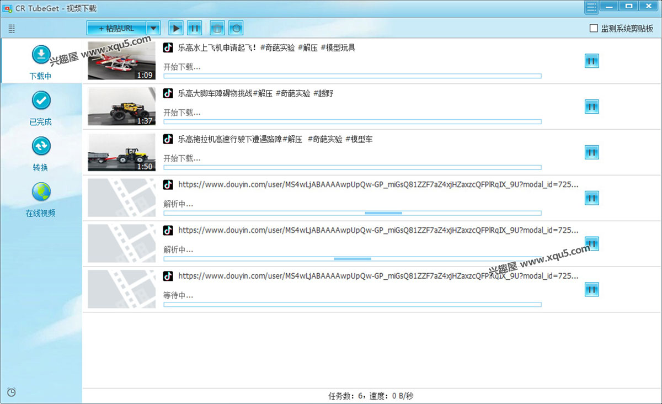662x404 pixels.
Task: Click Douyin icon beside 乐高拖拉机 title
Action: point(168,139)
